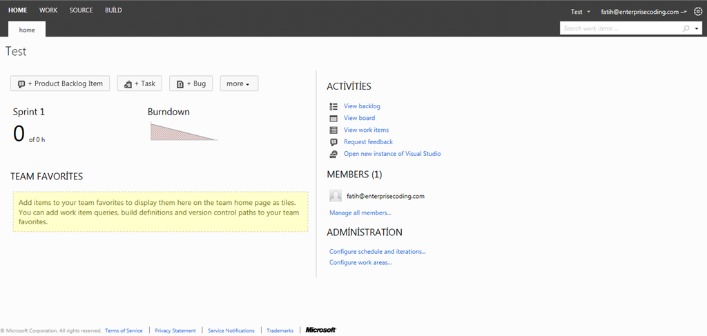Screen dimensions: 707x336
Task: Open Trademarks link
Action: pos(280,330)
